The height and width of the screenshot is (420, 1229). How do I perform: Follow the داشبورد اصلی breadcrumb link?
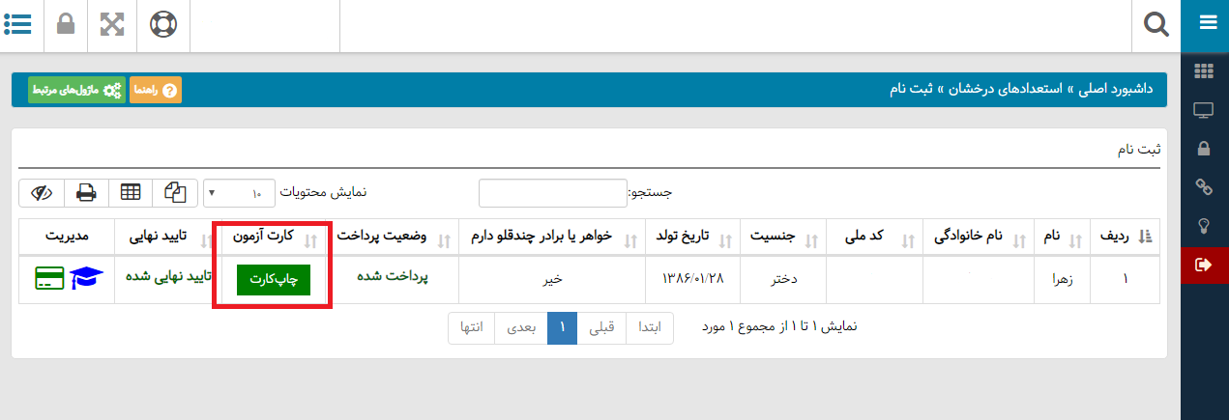pos(1114,90)
